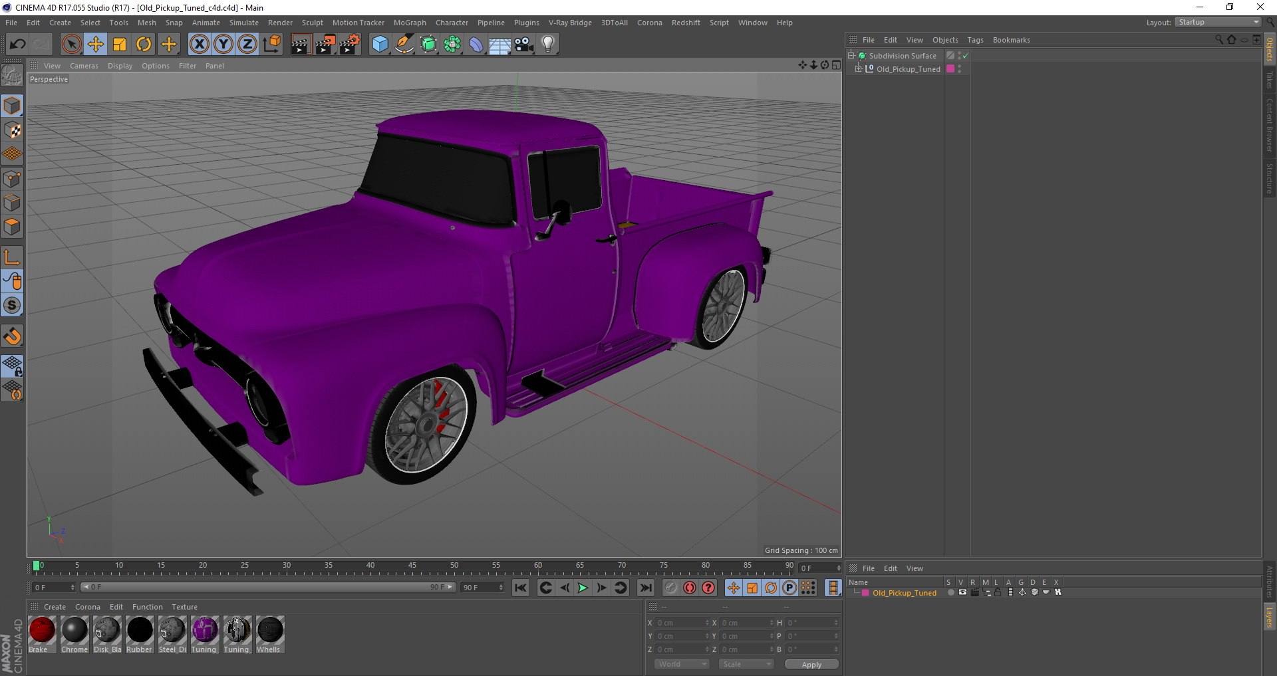Open the deformer objects icon

(x=476, y=45)
